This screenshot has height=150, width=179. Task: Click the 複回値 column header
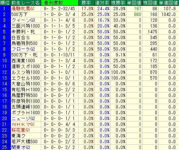tap(150, 3)
